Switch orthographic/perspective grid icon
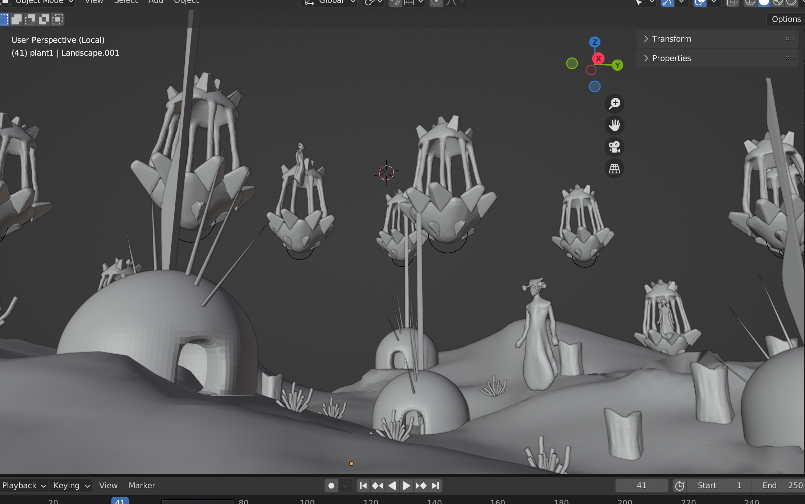The width and height of the screenshot is (805, 504). point(615,168)
